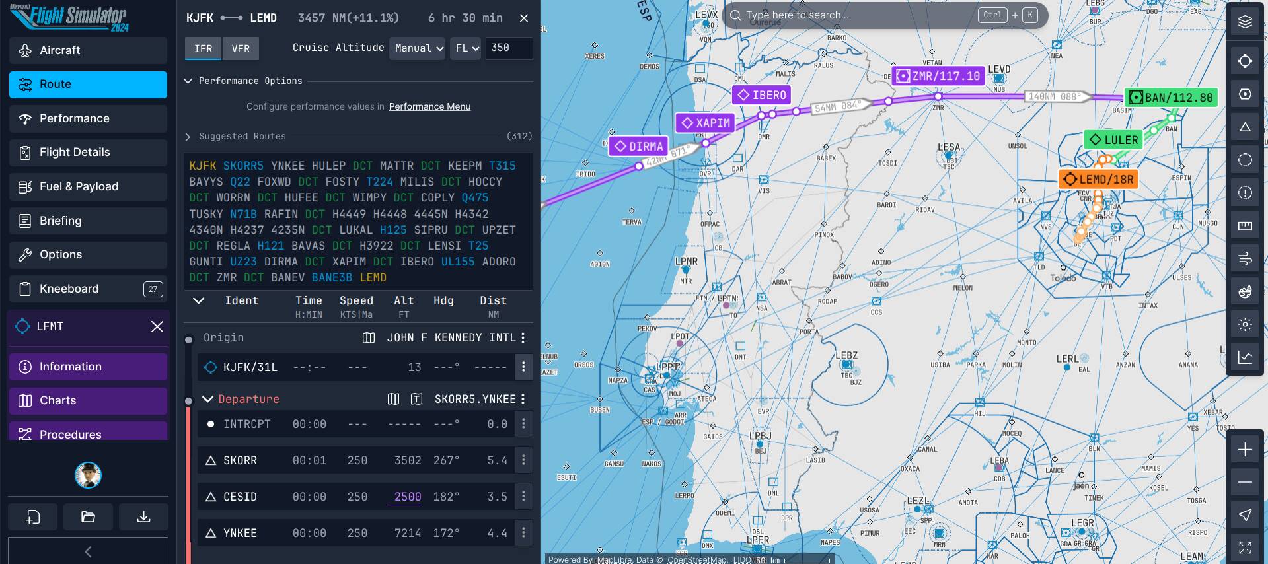Collapse the Departure section
Screen dimensions: 1268x564
(207, 399)
